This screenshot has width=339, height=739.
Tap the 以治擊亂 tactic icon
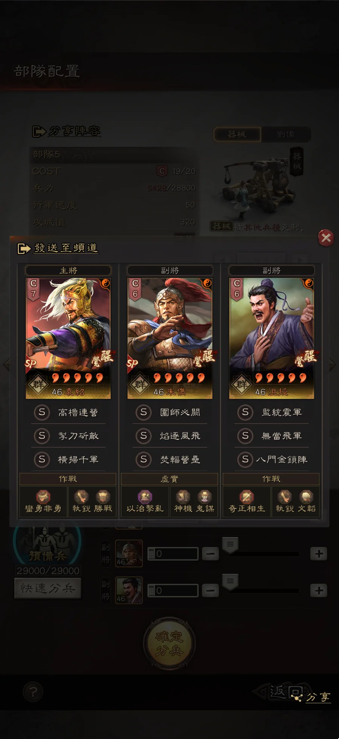145,497
